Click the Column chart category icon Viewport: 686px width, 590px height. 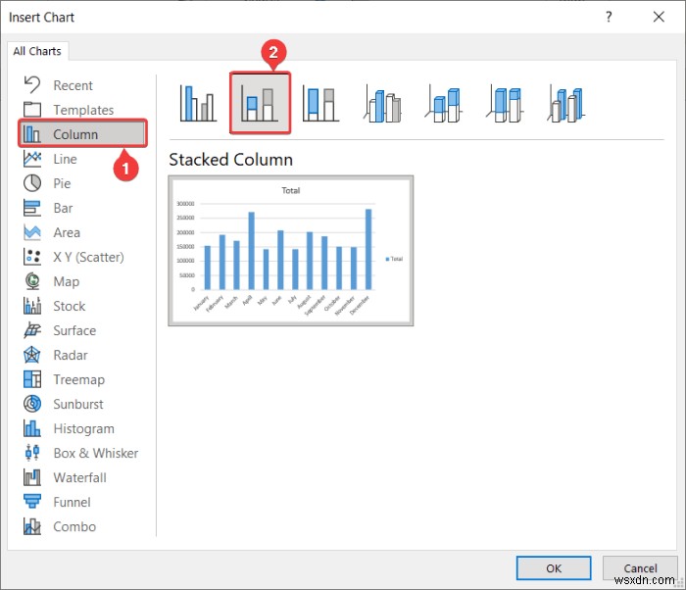[x=32, y=134]
